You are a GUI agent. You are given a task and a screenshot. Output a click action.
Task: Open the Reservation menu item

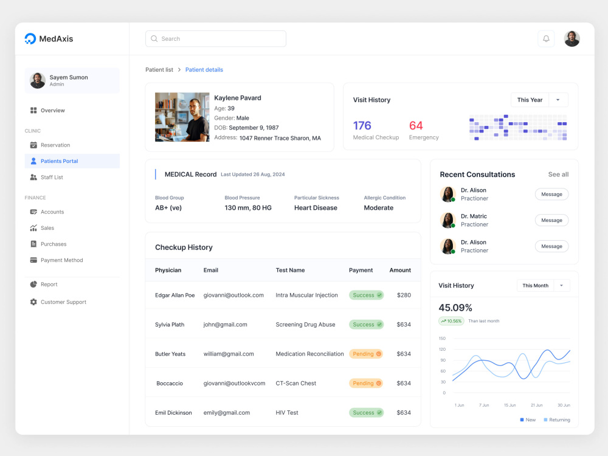click(72, 145)
